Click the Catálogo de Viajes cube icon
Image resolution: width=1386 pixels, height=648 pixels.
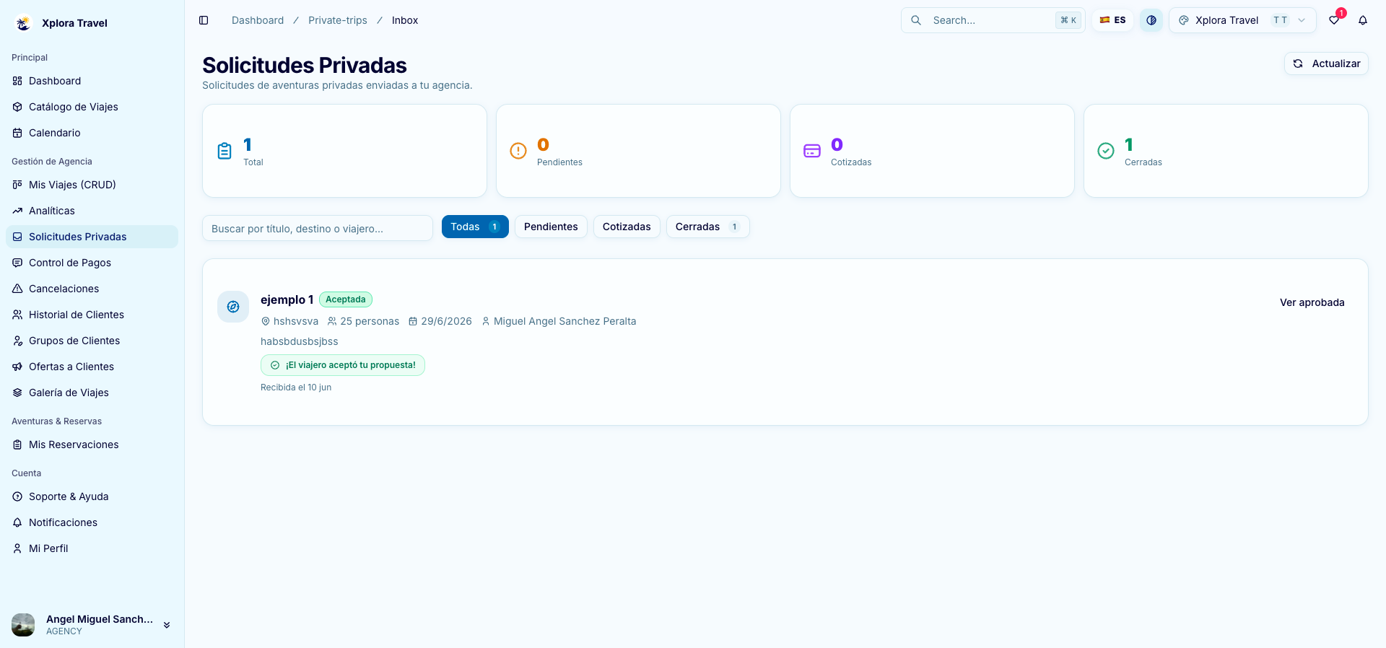pyautogui.click(x=17, y=107)
